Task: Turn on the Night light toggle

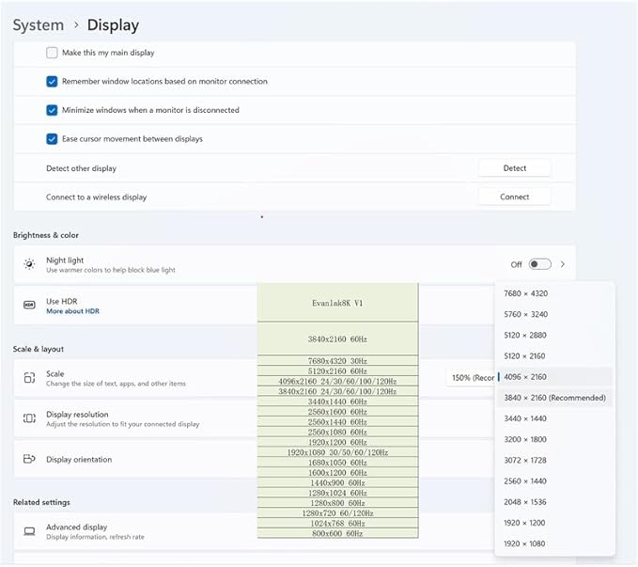Action: [539, 265]
